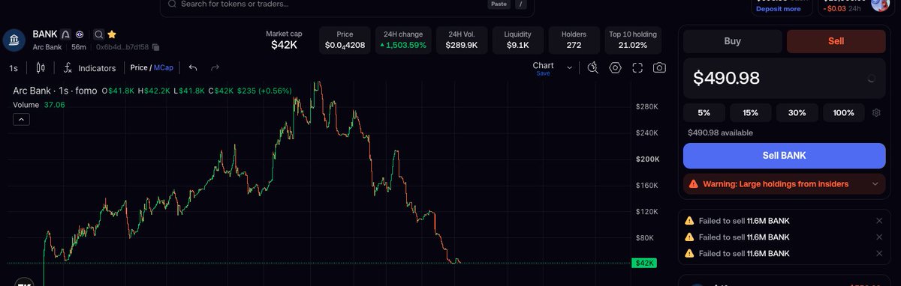This screenshot has height=286, width=901.
Task: Click the $200K price axis label
Action: [x=647, y=159]
